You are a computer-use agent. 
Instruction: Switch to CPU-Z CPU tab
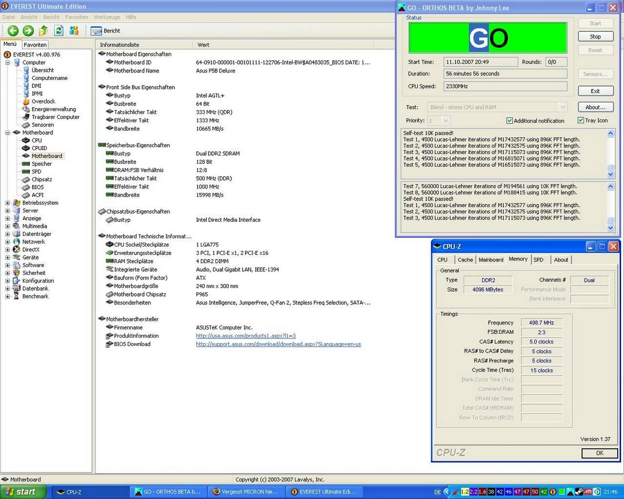point(443,260)
